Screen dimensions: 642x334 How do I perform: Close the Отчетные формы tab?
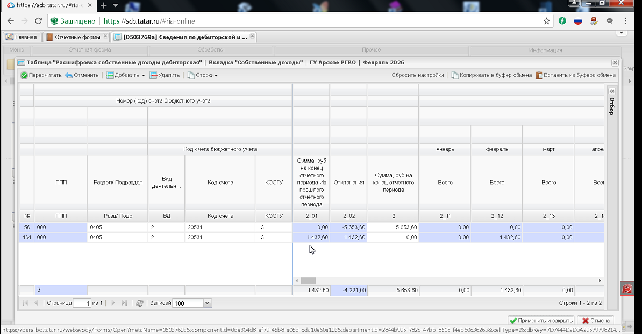[x=105, y=36]
